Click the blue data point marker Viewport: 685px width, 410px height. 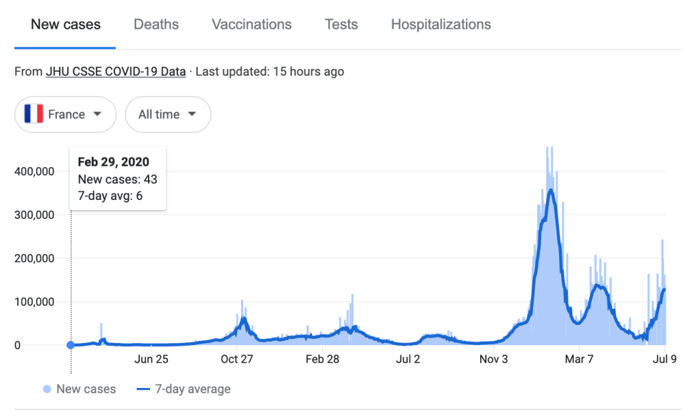[x=71, y=345]
